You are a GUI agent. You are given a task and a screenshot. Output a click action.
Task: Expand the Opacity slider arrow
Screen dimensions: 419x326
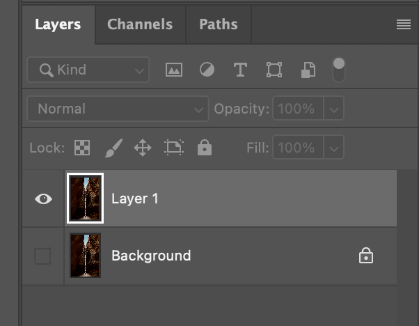pos(334,109)
